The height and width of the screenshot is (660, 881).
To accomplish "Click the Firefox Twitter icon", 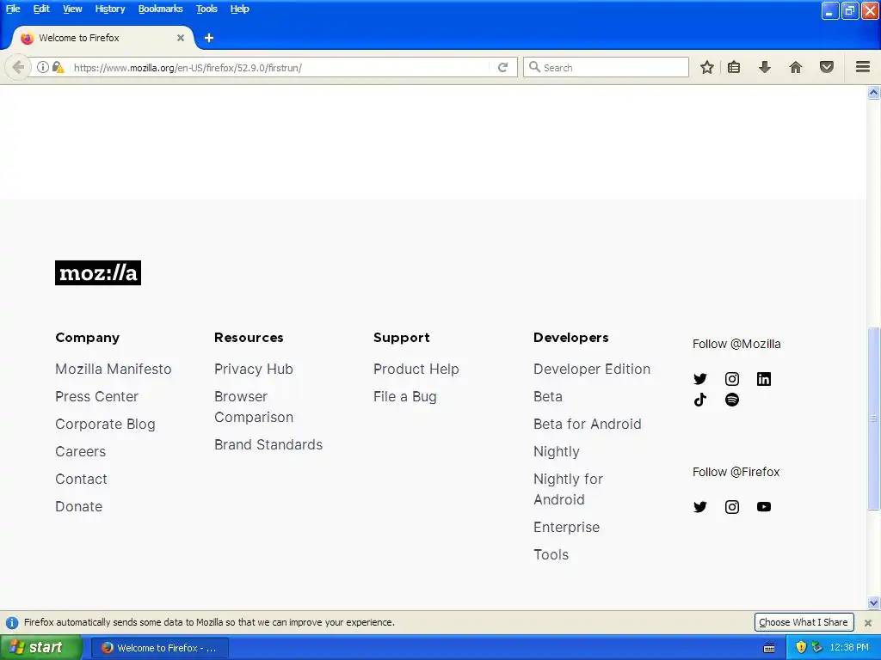I will (699, 507).
